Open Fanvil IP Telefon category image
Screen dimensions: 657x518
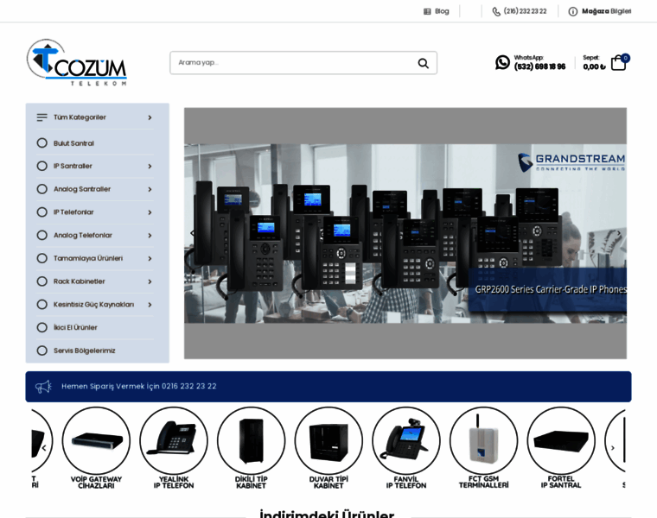pos(406,440)
